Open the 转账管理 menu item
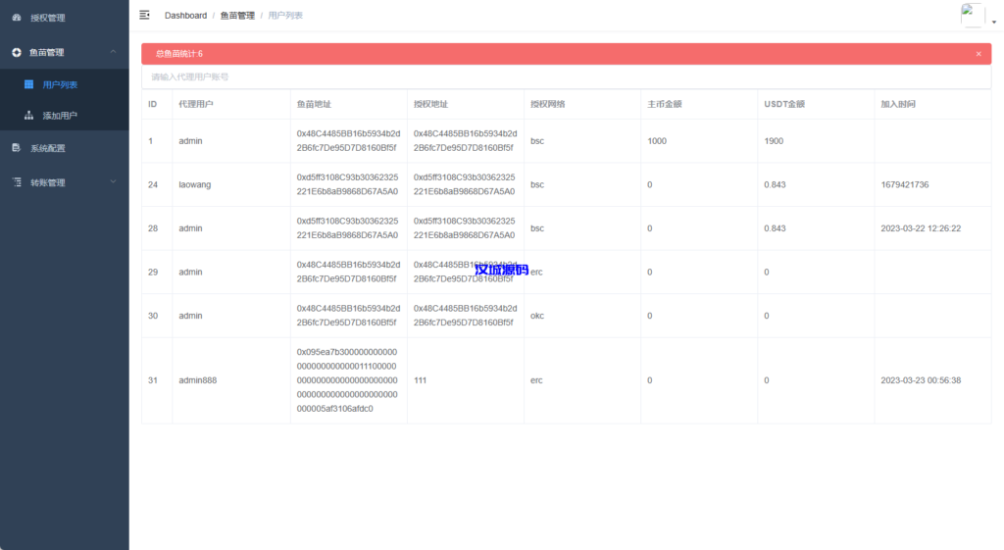Screen dimensions: 1004x550 click(64, 182)
